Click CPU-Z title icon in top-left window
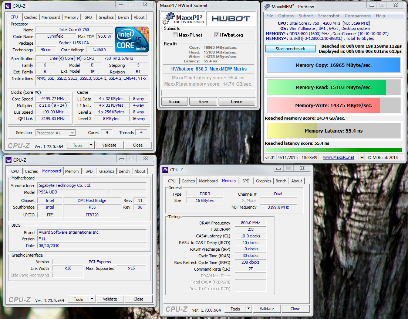Screen dimensions: 408x319 pyautogui.click(x=8, y=6)
